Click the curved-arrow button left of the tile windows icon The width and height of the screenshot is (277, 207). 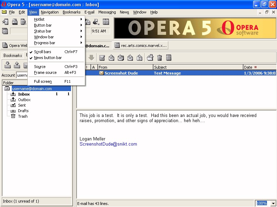(x=96, y=22)
